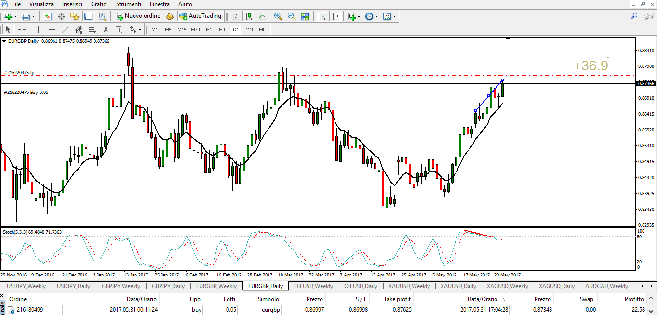Switch to the XAGUSD,Daily chart tab

[x=556, y=286]
